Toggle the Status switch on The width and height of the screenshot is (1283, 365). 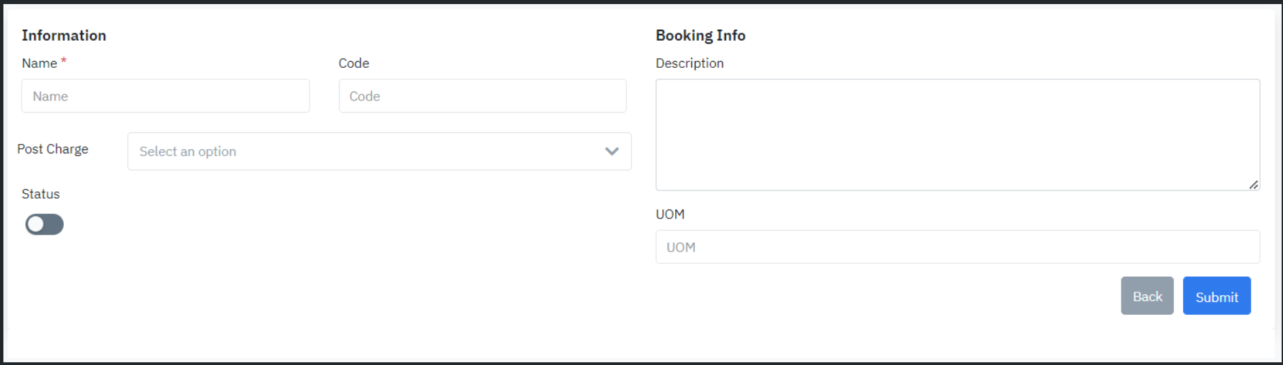pos(44,225)
